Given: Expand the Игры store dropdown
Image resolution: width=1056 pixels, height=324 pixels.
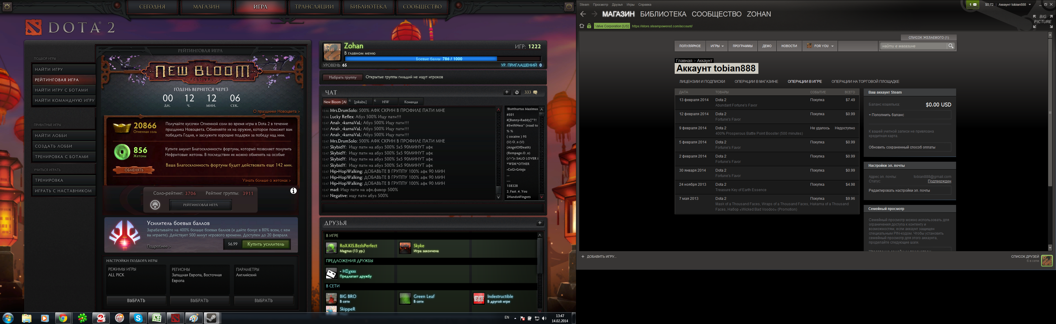Looking at the screenshot, I should tap(717, 46).
